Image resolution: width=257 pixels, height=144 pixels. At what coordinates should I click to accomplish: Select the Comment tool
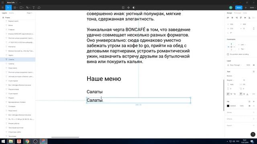coord(39,8)
